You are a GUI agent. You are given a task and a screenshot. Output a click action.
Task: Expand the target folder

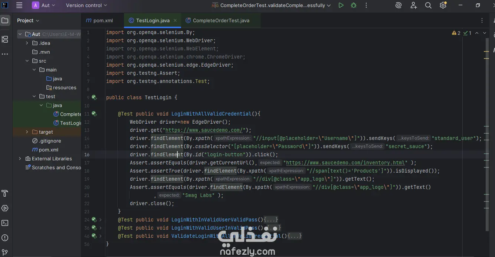27,132
